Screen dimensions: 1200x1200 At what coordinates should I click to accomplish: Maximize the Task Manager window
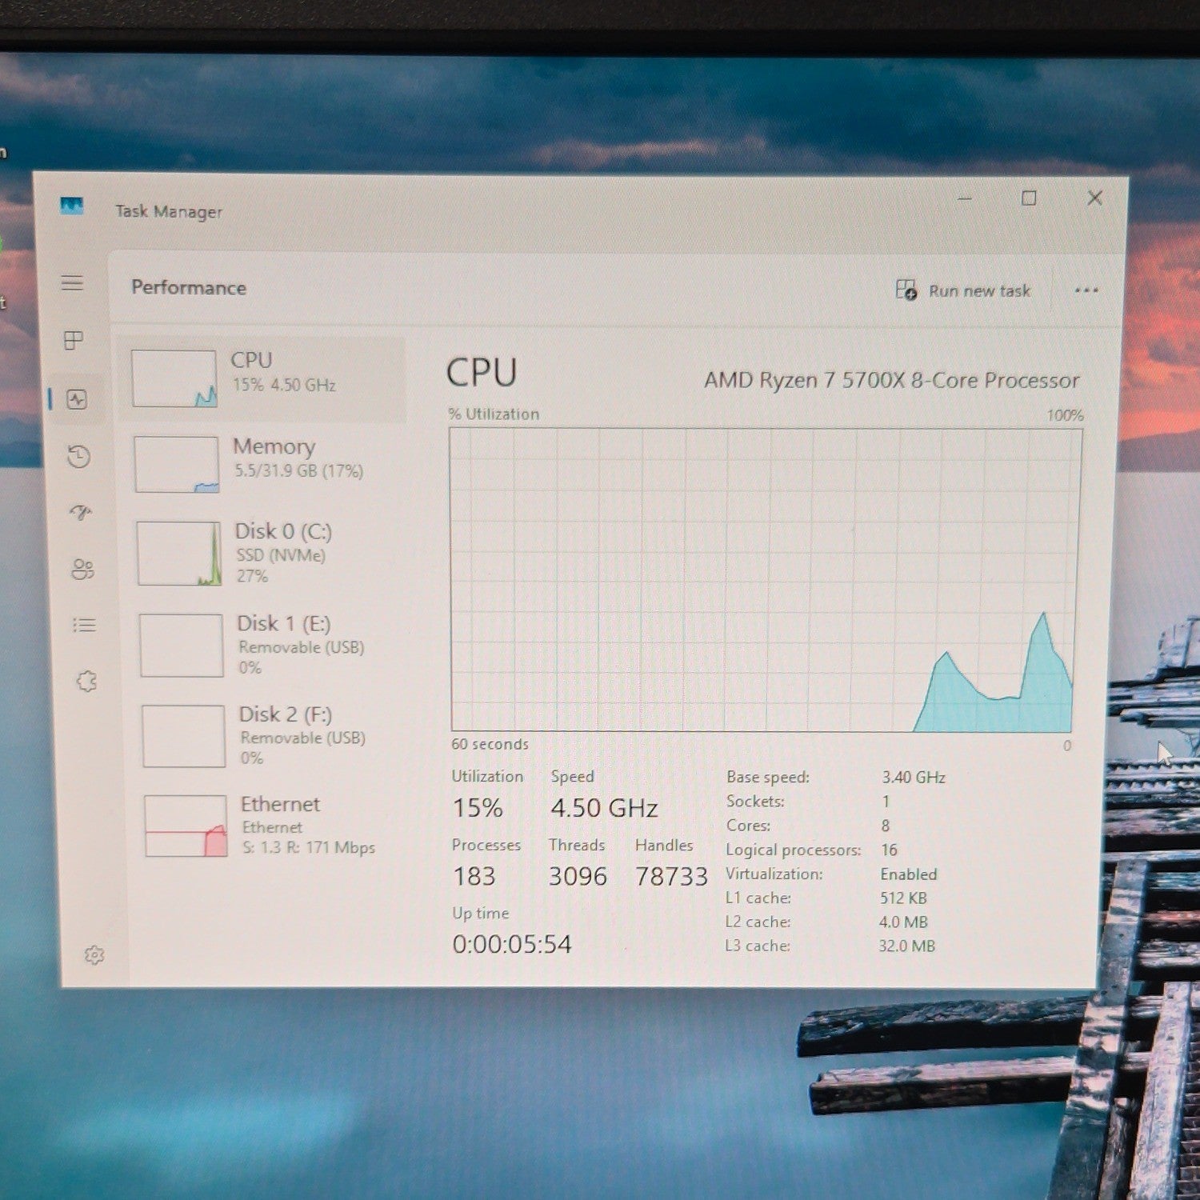tap(1029, 198)
